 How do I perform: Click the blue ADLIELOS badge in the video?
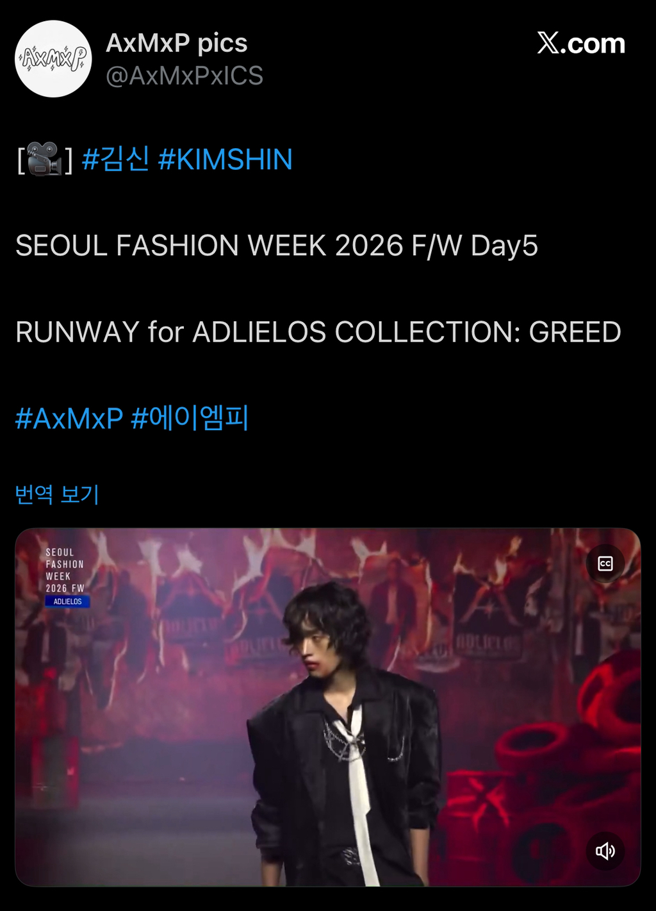click(x=67, y=601)
